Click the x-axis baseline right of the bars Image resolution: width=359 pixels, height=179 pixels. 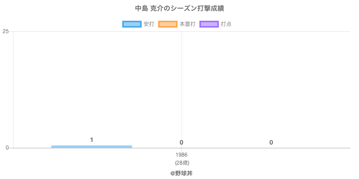[314, 148]
